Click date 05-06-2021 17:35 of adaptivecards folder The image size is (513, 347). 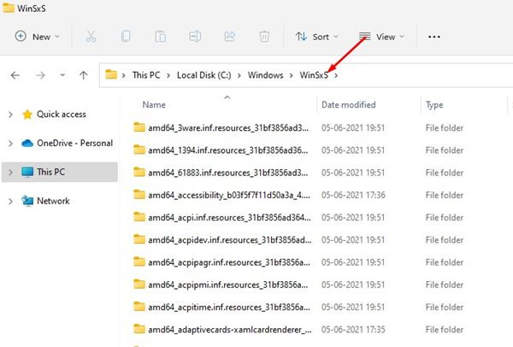[x=353, y=329]
